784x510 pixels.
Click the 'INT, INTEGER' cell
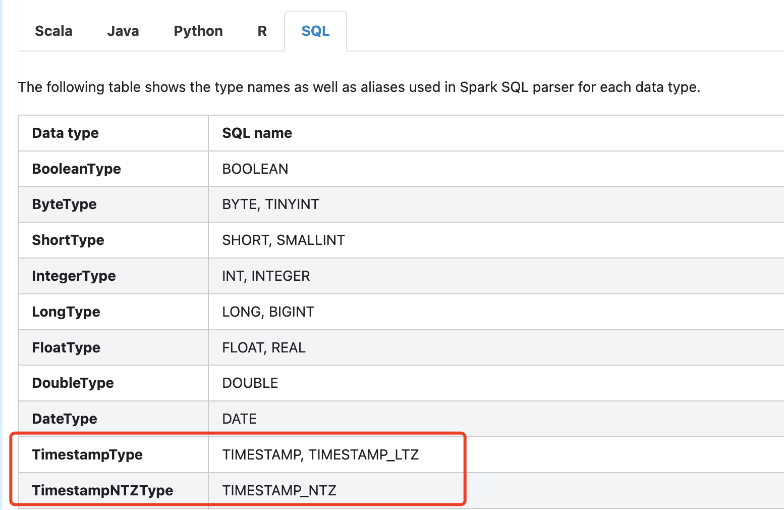266,276
